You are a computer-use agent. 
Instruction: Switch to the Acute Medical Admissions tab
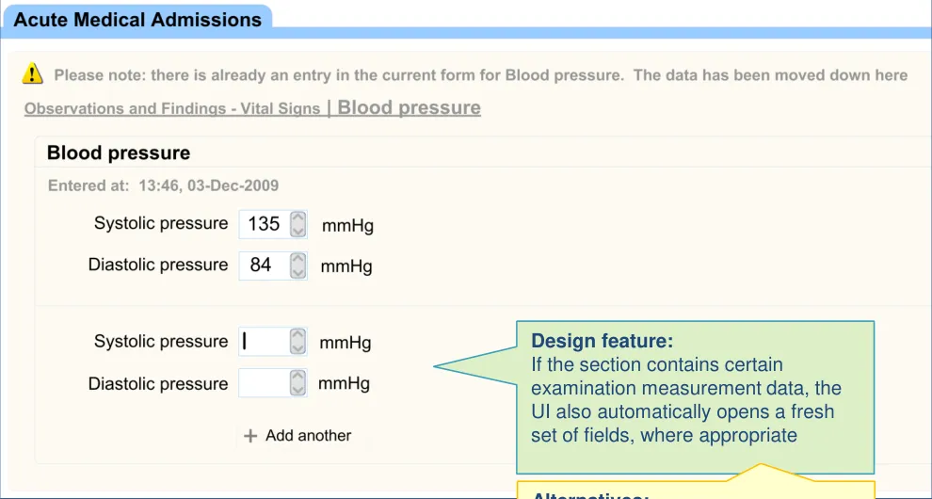(x=137, y=20)
